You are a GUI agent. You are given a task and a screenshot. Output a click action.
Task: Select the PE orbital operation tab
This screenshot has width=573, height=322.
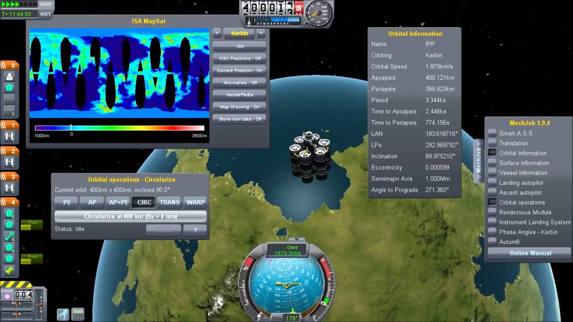point(67,202)
